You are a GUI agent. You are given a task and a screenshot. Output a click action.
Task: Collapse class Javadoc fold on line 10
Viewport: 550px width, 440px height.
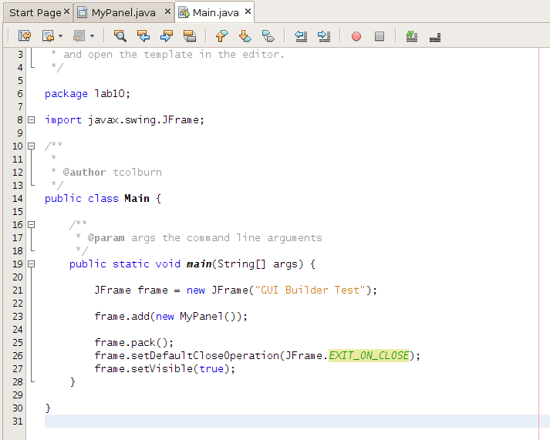pyautogui.click(x=31, y=146)
